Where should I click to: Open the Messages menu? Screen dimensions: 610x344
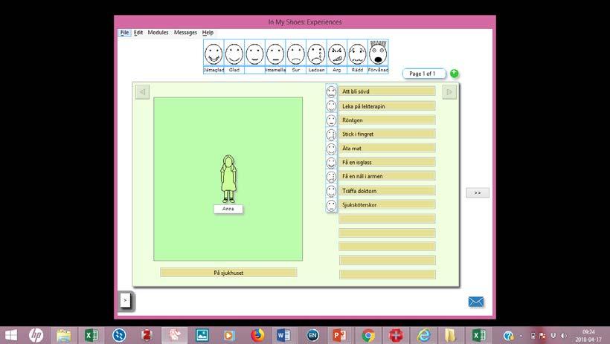pos(185,33)
